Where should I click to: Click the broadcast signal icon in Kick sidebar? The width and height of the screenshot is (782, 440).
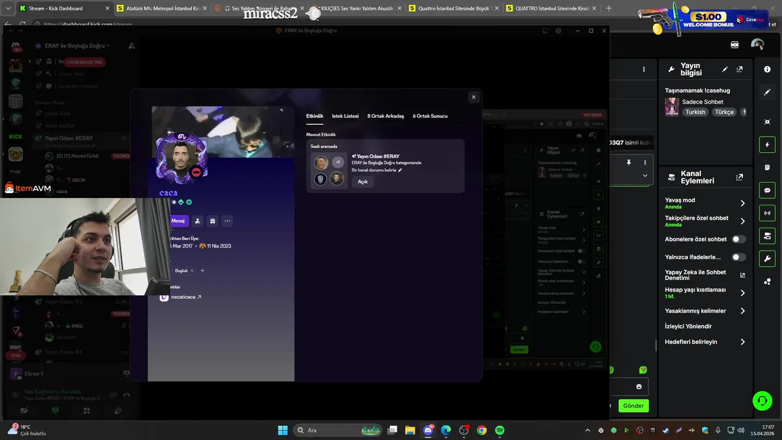pyautogui.click(x=767, y=213)
